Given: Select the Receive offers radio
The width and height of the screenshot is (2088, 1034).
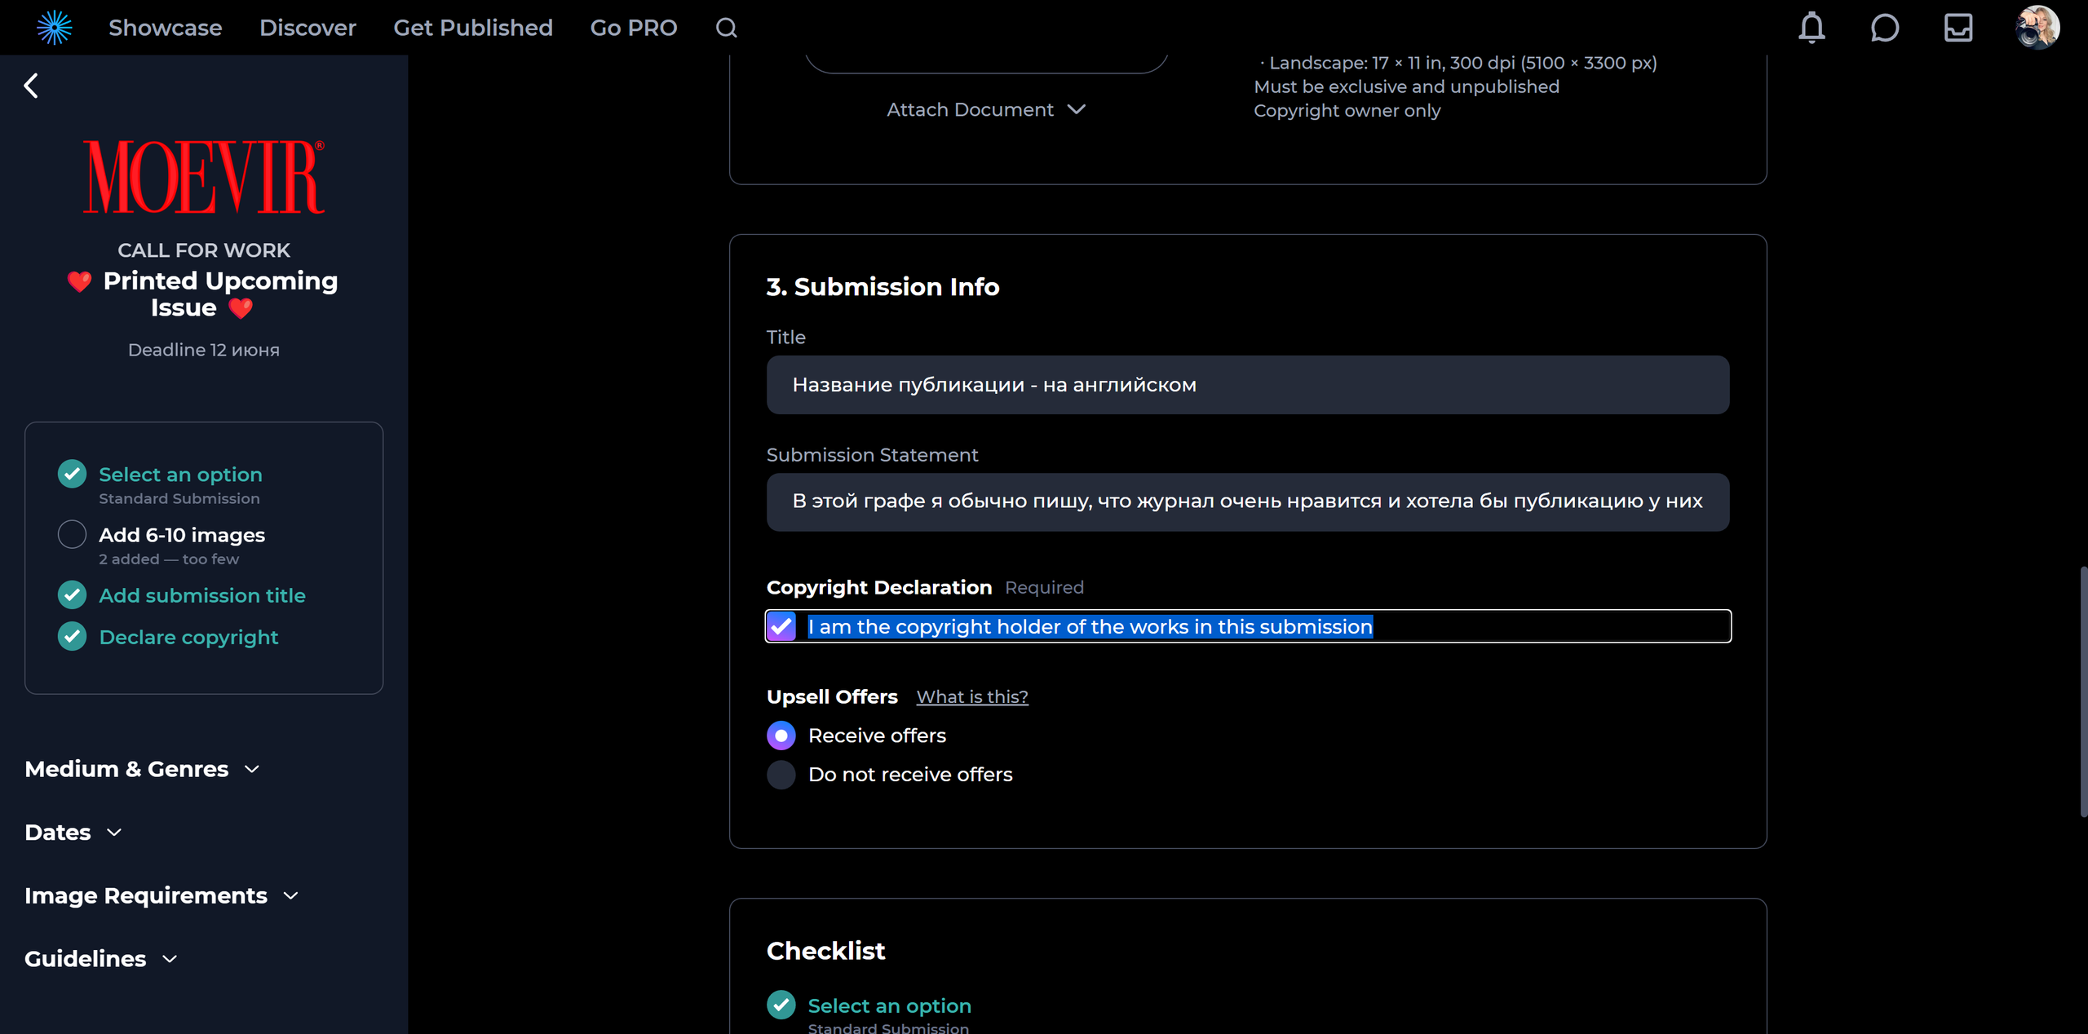Looking at the screenshot, I should pyautogui.click(x=781, y=736).
